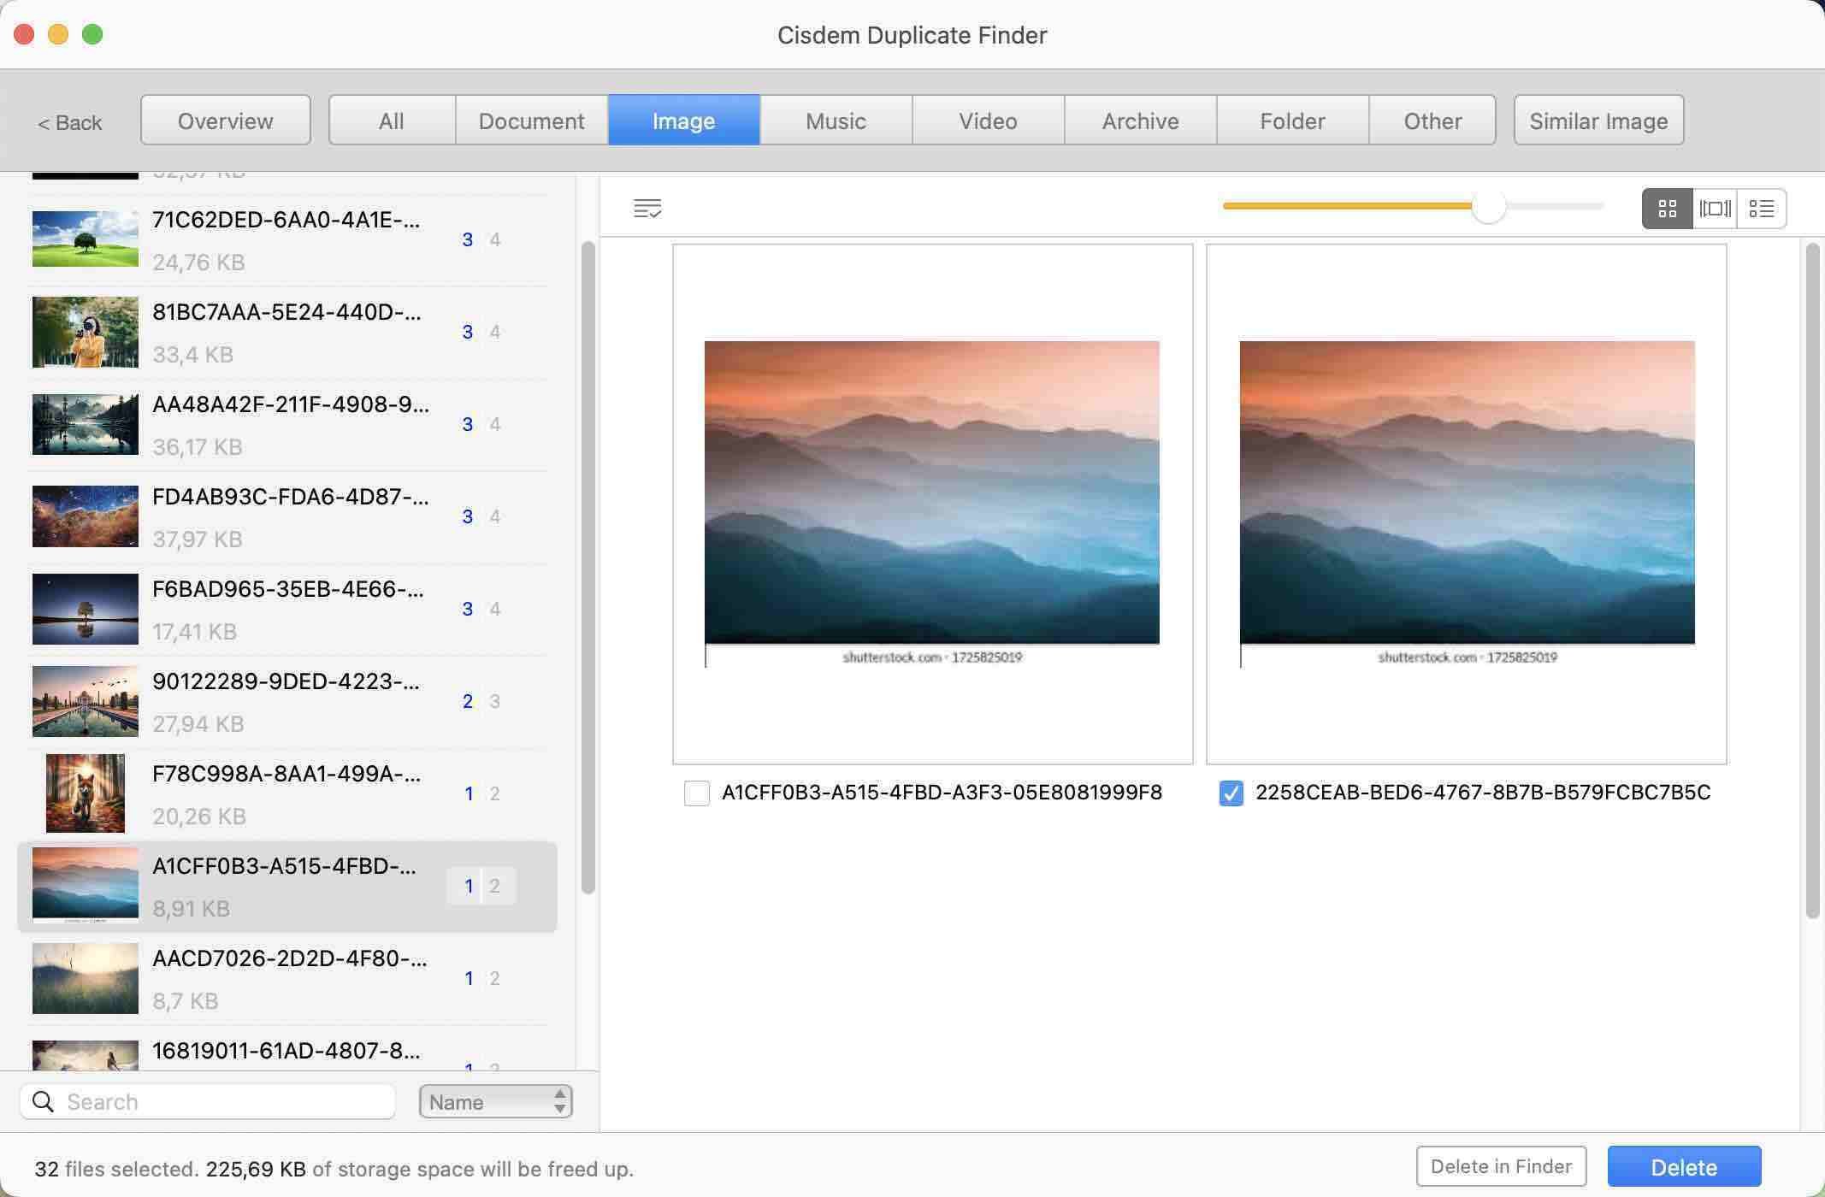Switch to Music tab

tap(835, 119)
